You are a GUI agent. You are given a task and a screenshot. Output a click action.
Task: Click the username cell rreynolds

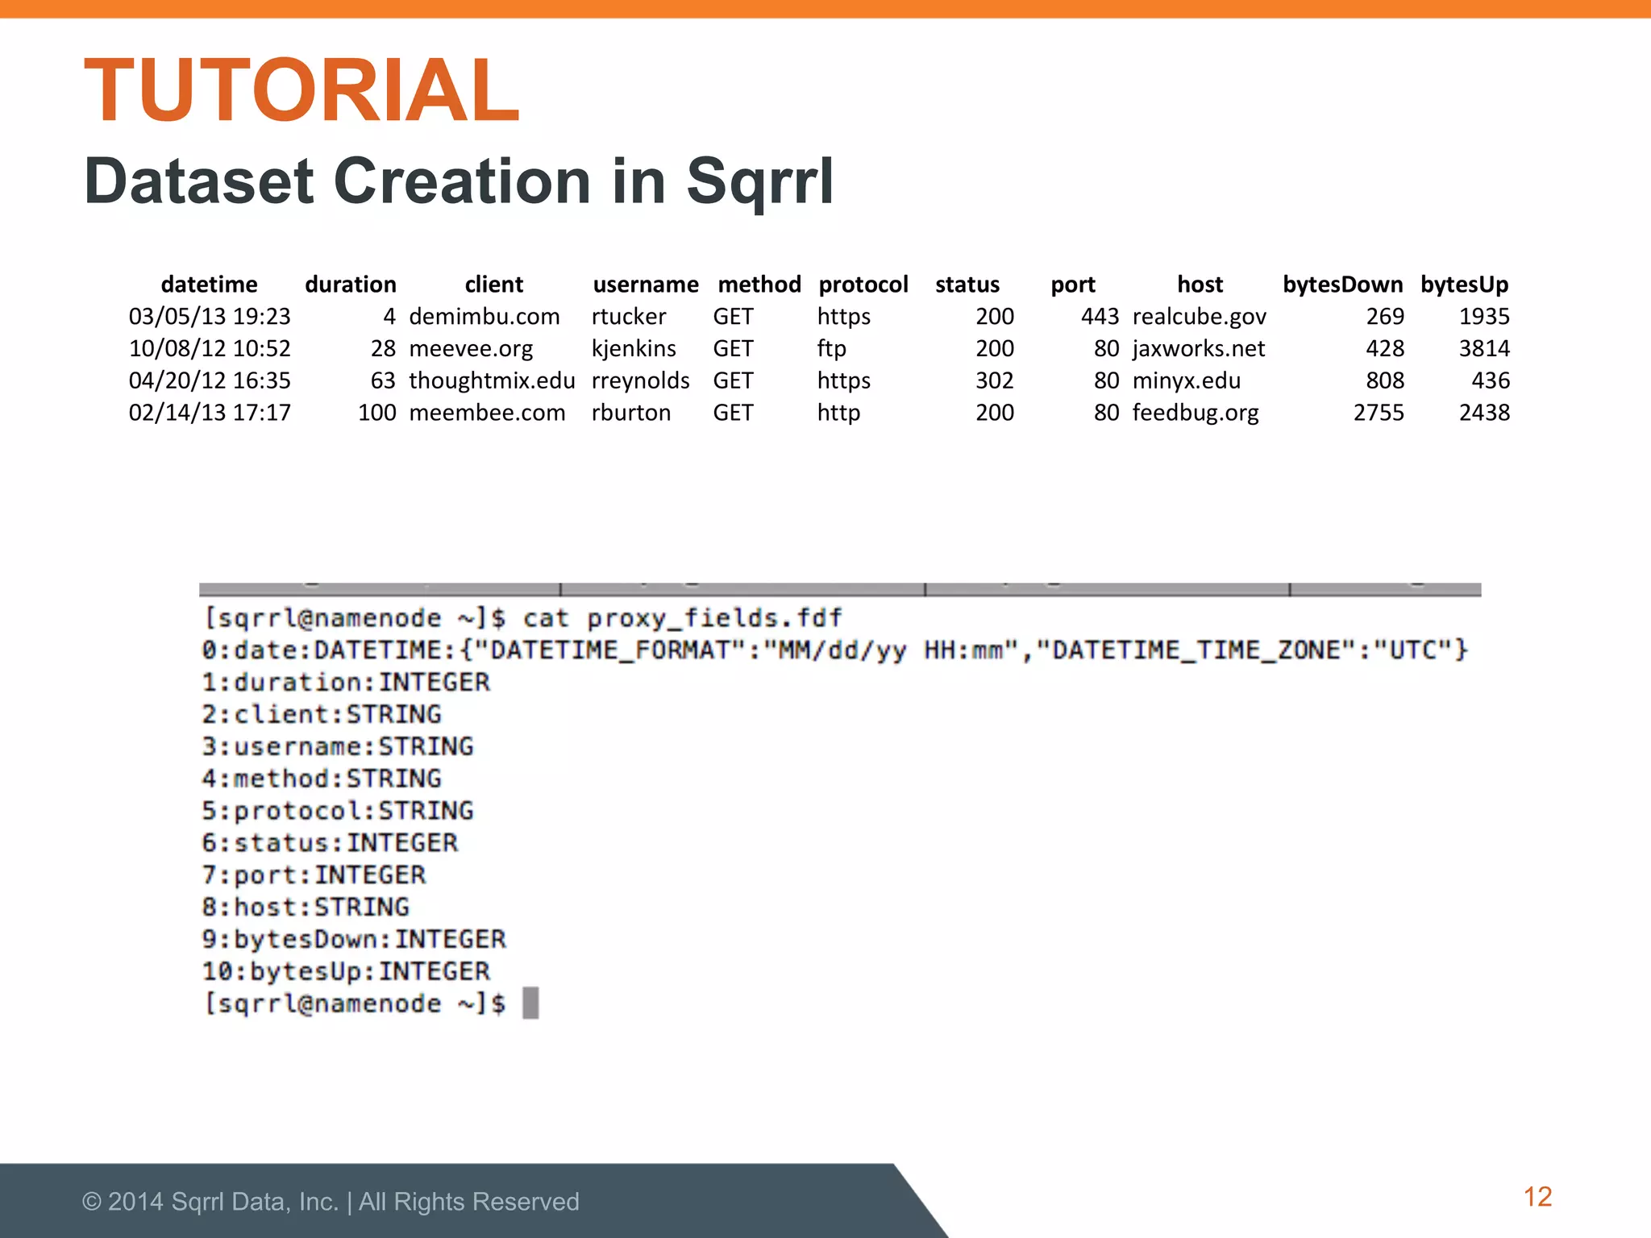click(641, 381)
